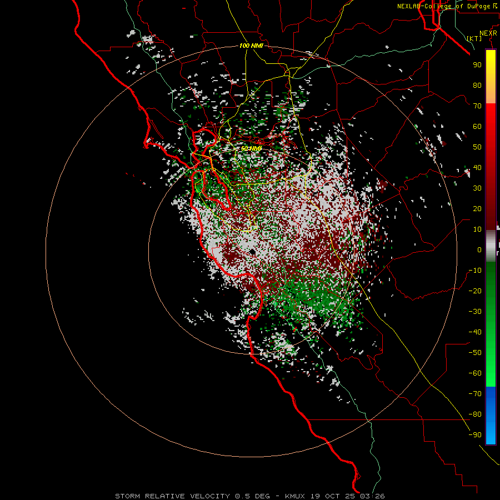Click the STORM RELATIVE VELOCITY caption text
The height and width of the screenshot is (500, 500).
[x=172, y=496]
